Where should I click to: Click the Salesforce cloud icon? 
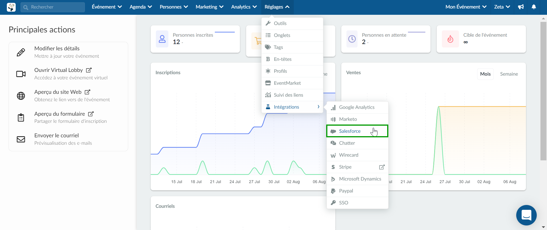tap(333, 131)
